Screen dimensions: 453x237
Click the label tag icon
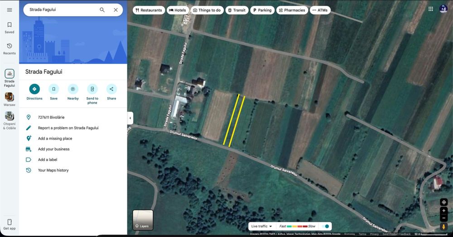pos(29,160)
